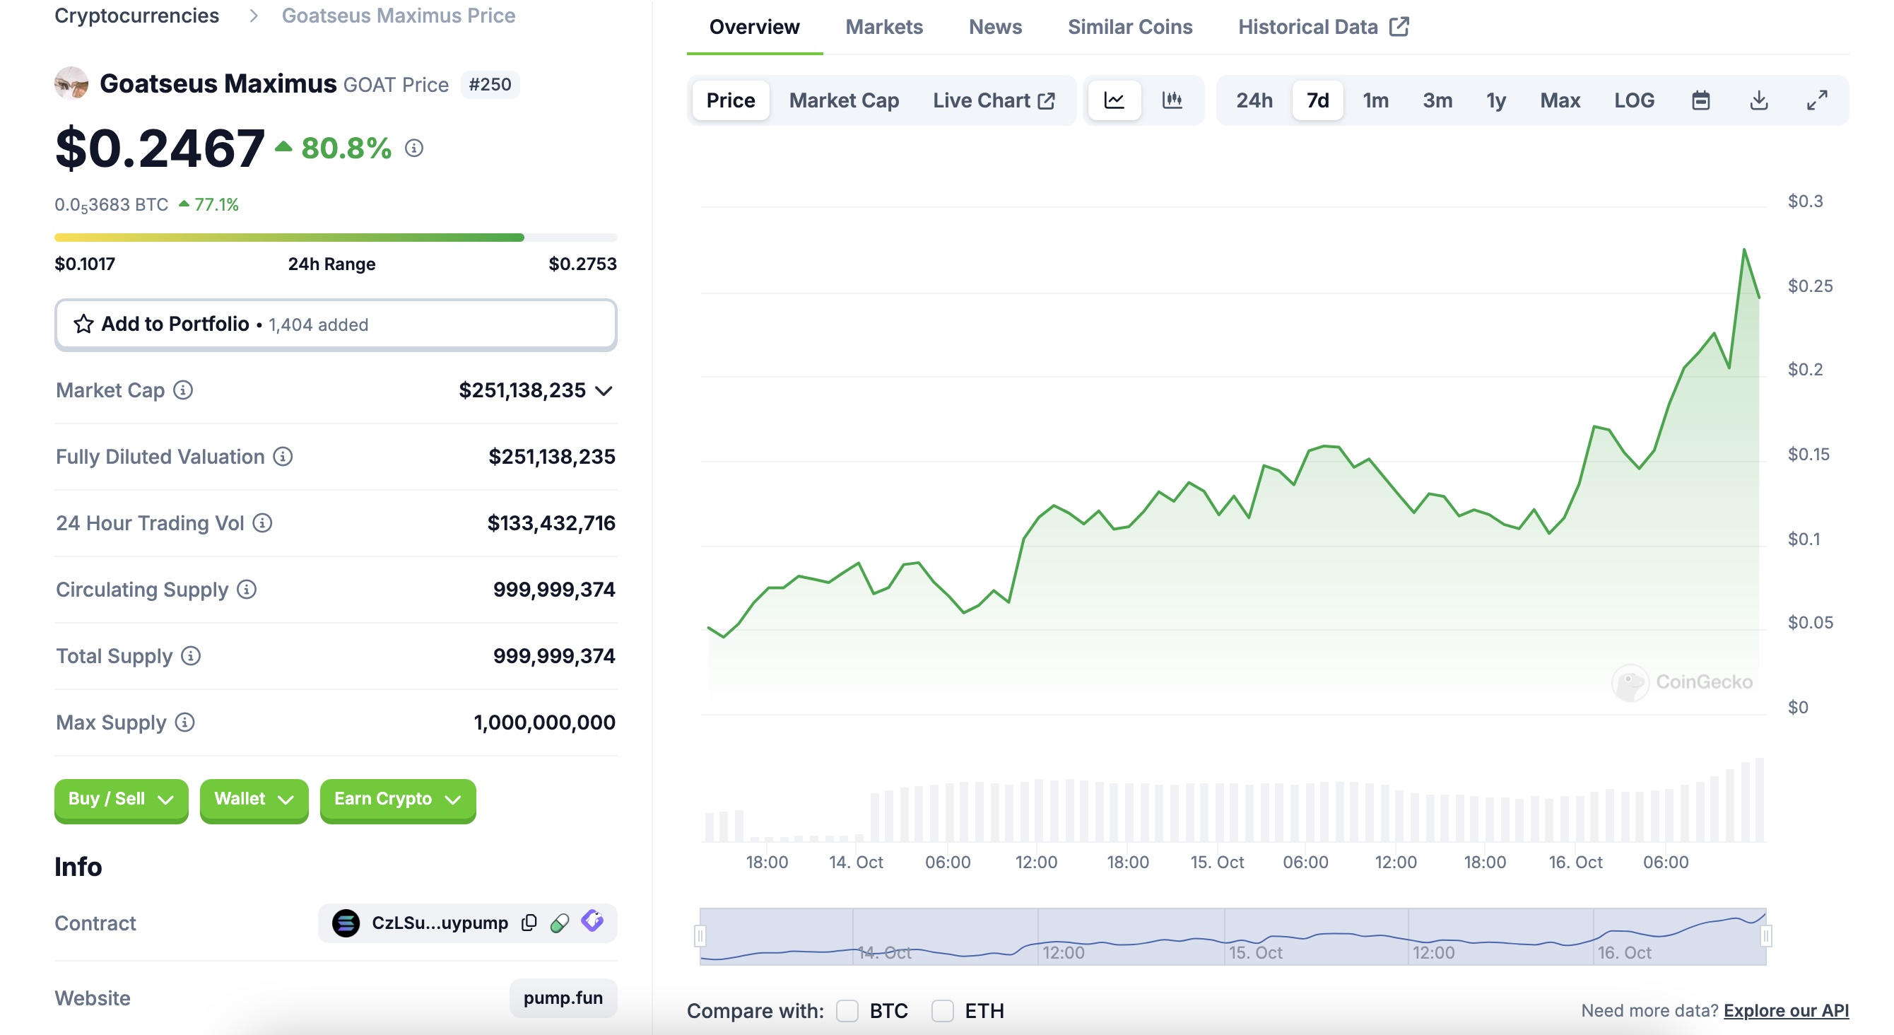The width and height of the screenshot is (1894, 1035).
Task: Open the Historical Data tab
Action: pyautogui.click(x=1323, y=27)
